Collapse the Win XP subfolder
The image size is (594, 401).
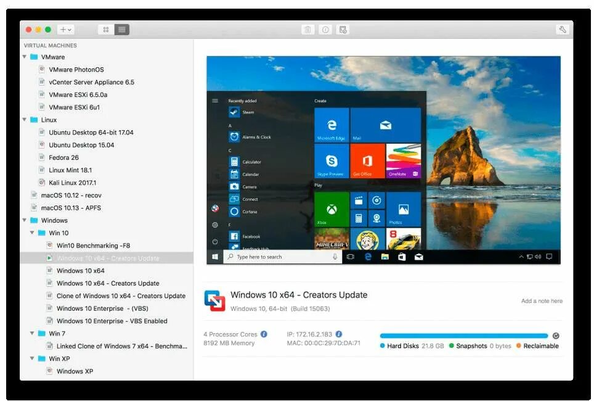[x=32, y=358]
